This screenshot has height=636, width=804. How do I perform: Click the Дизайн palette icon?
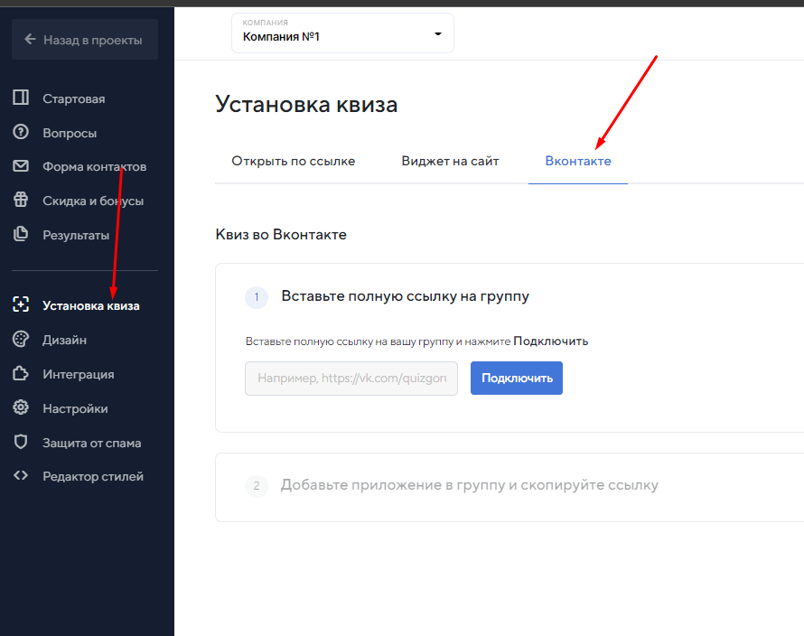(x=21, y=340)
